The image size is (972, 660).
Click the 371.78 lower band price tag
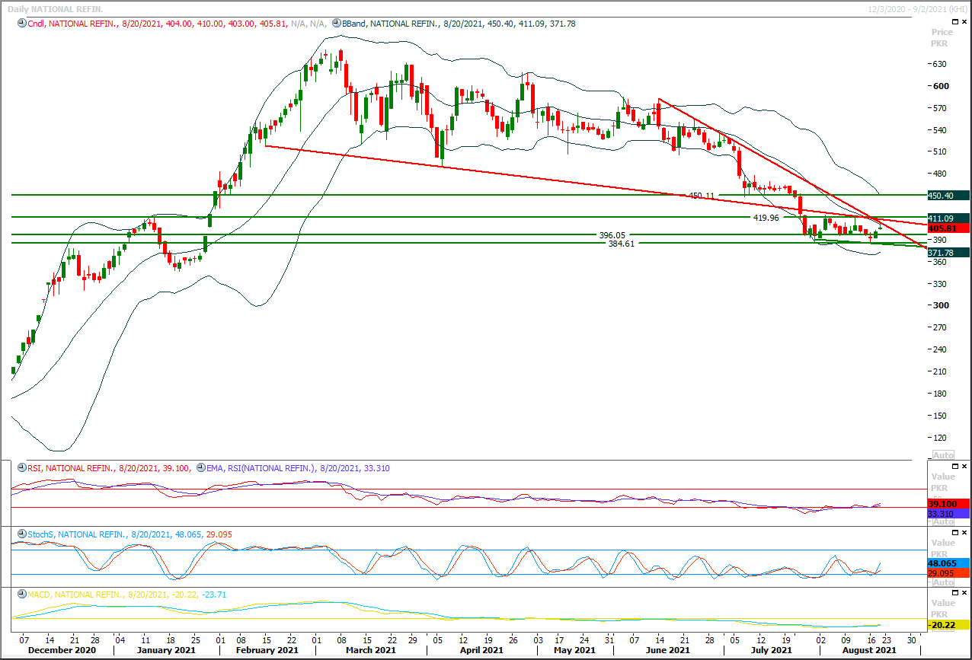point(948,252)
